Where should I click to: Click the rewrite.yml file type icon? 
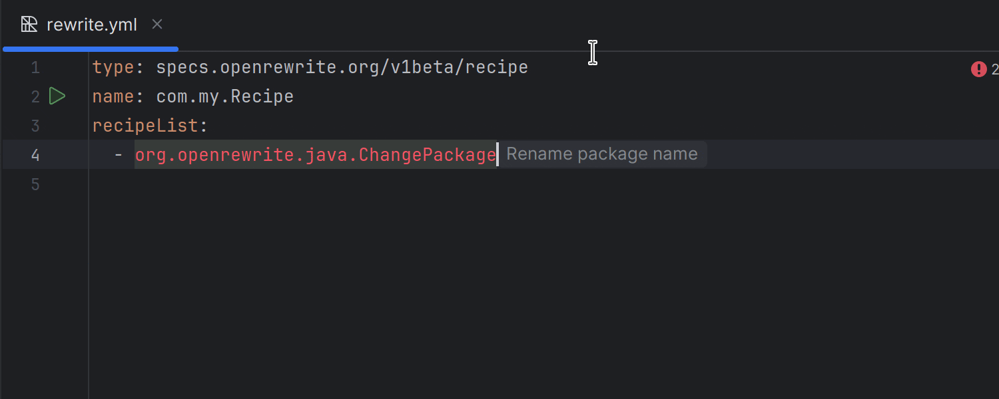[29, 25]
